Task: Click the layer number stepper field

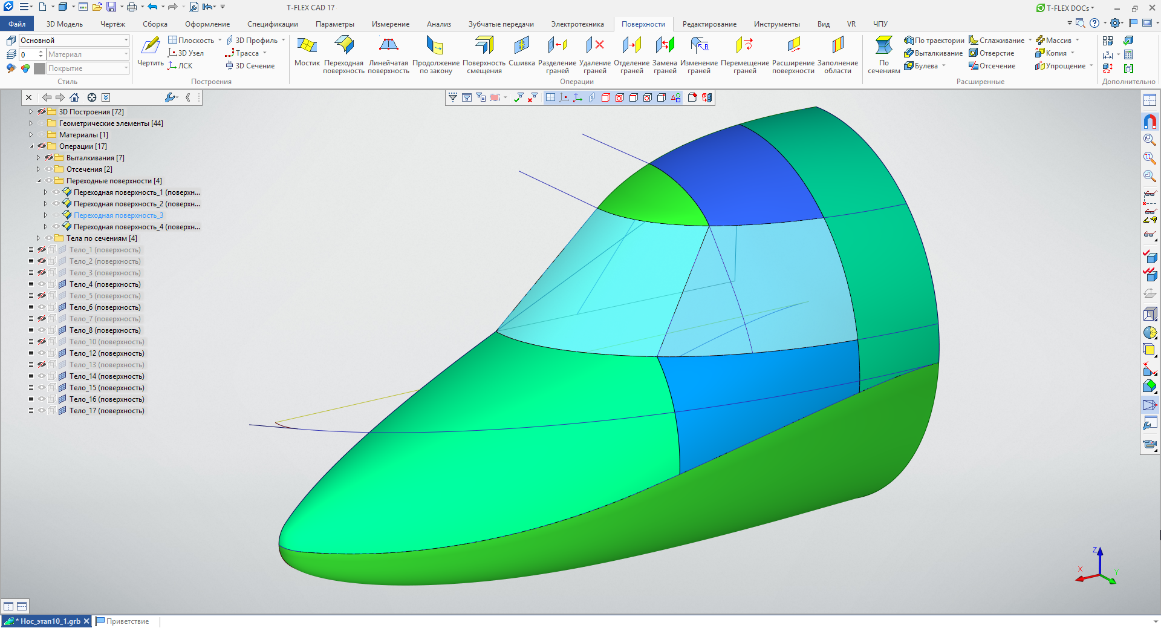Action: coord(32,54)
